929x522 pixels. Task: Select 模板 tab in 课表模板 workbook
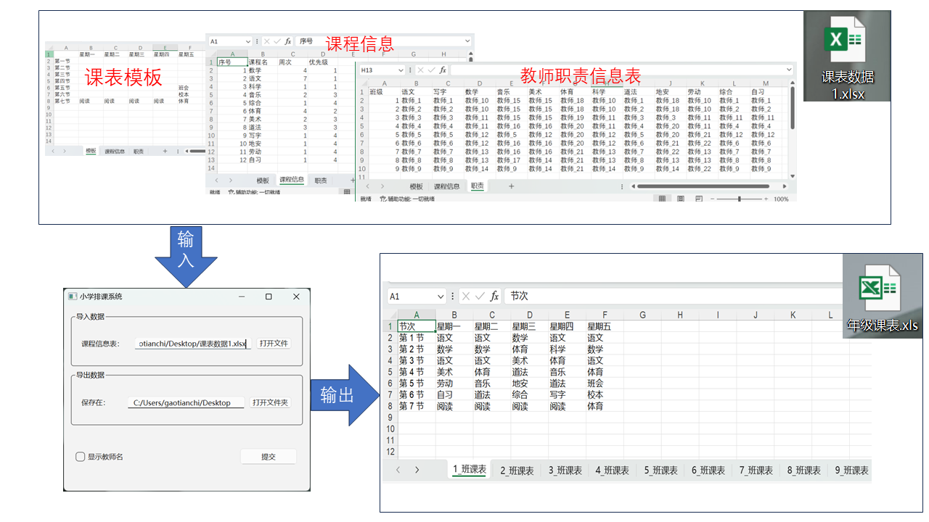(x=91, y=151)
